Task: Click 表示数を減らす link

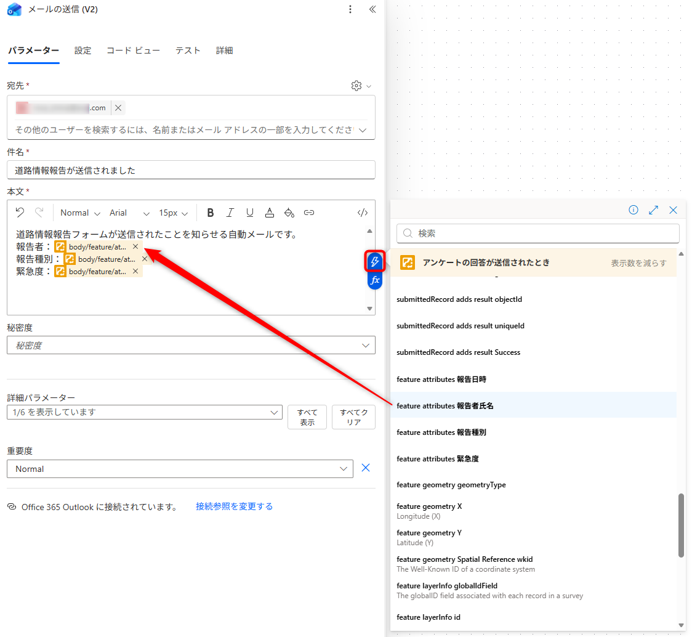Action: click(x=638, y=263)
